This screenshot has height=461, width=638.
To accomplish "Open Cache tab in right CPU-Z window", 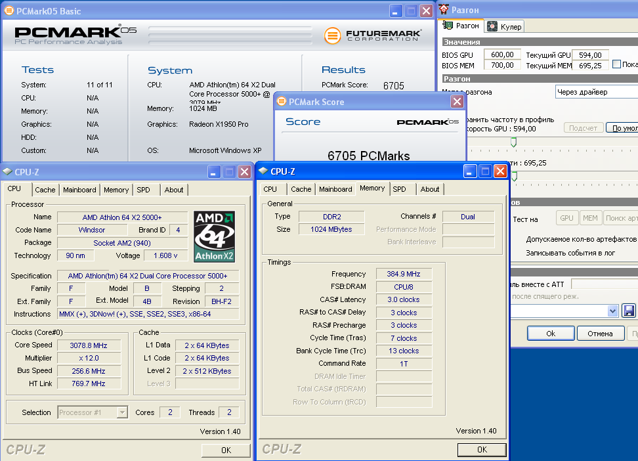I will [301, 189].
